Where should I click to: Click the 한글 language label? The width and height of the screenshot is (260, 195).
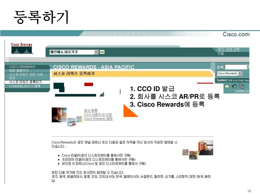click(x=221, y=53)
